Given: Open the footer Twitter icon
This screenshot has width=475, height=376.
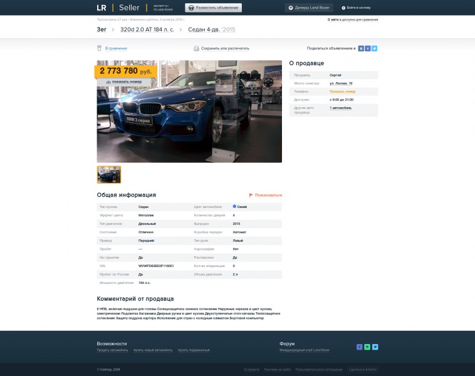Looking at the screenshot, I should pos(375,347).
